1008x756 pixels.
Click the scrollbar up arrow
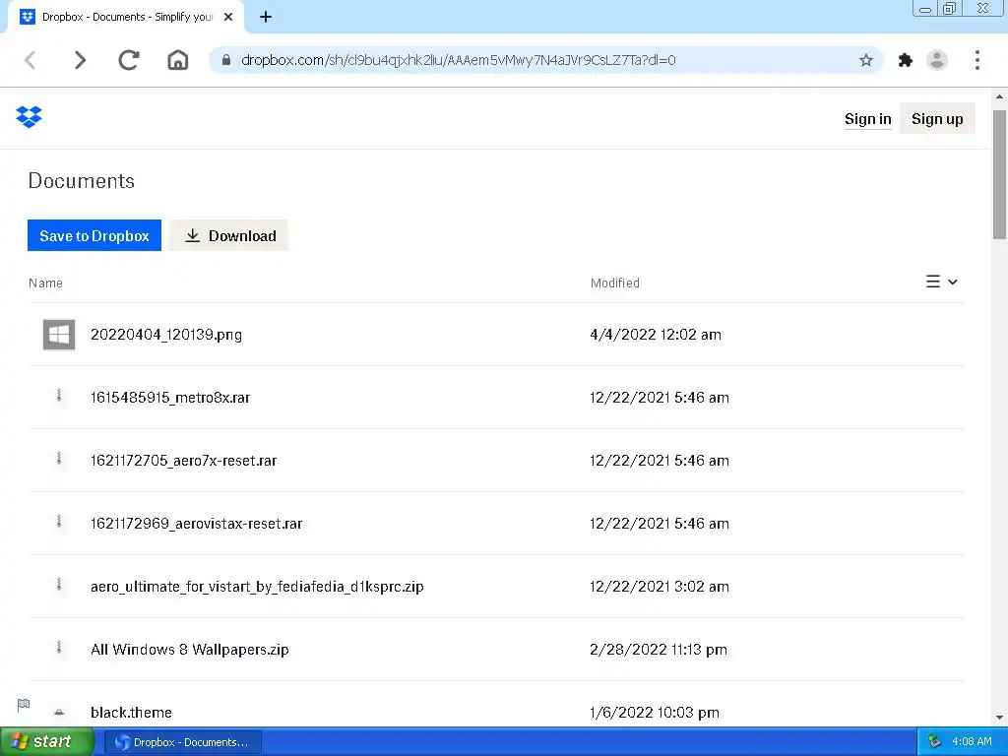point(999,97)
